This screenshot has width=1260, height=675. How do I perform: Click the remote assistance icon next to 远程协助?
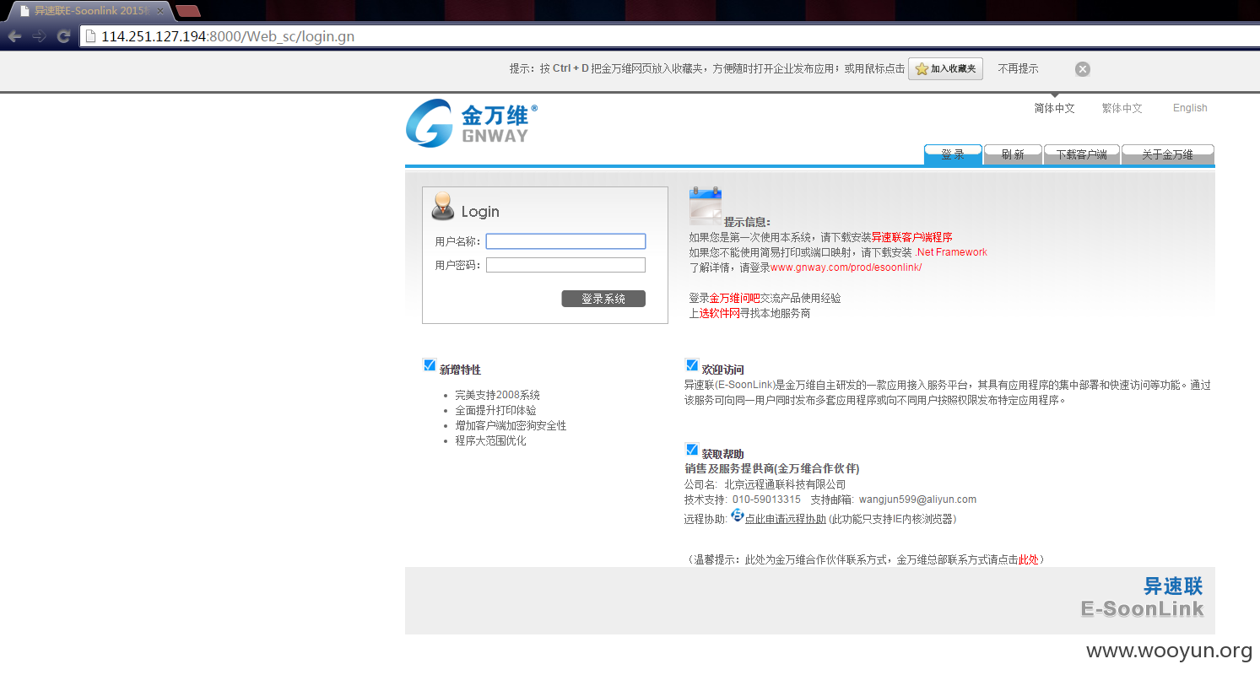(737, 516)
